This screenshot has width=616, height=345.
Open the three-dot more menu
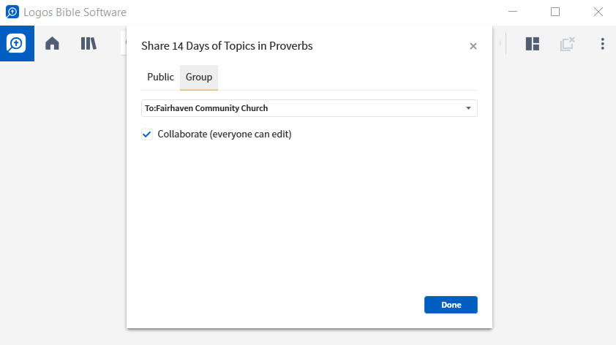coord(602,44)
